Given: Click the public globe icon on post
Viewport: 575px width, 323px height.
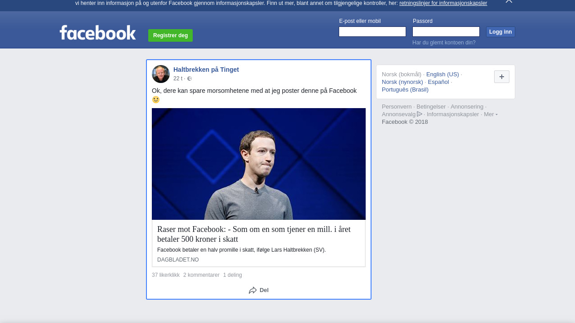Looking at the screenshot, I should coord(190,79).
